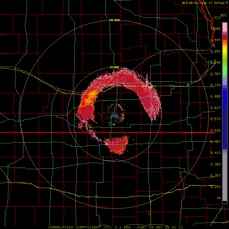Click the 0.627 legend value
The image size is (229, 229).
(216, 108)
